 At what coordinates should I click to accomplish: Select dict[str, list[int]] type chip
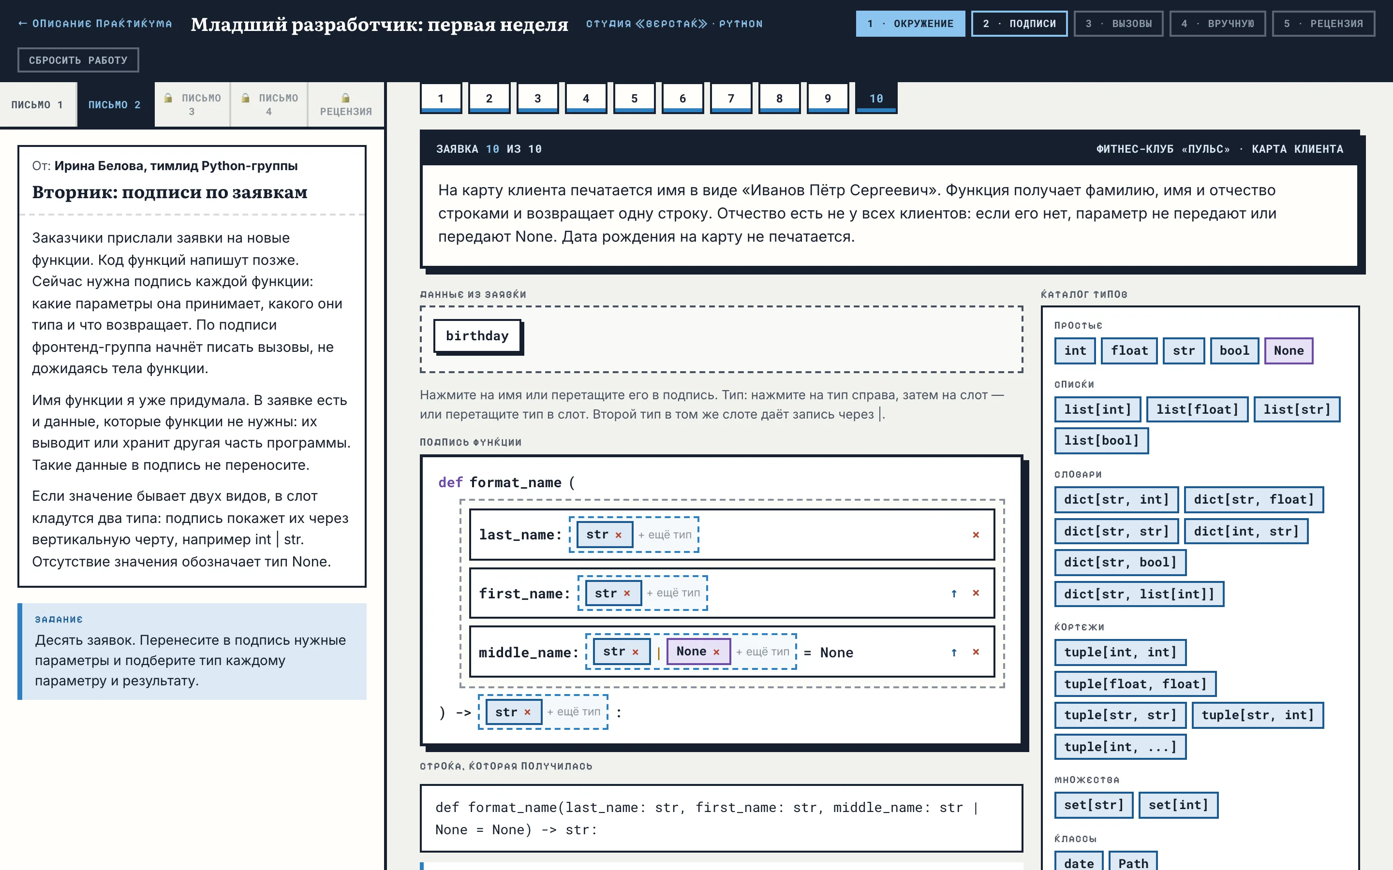point(1139,594)
